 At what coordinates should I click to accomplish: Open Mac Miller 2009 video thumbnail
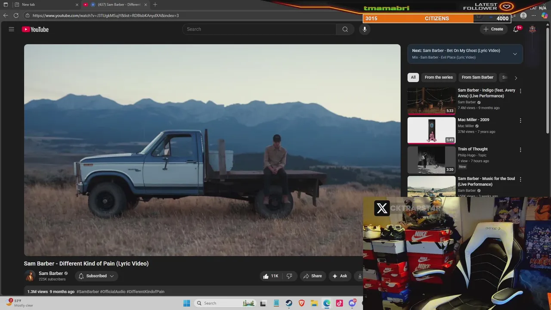[431, 130]
